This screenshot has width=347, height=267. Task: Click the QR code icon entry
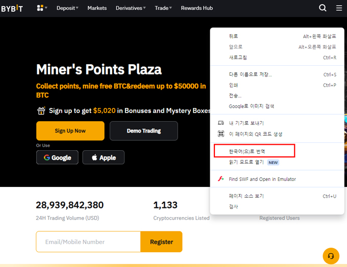click(221, 133)
